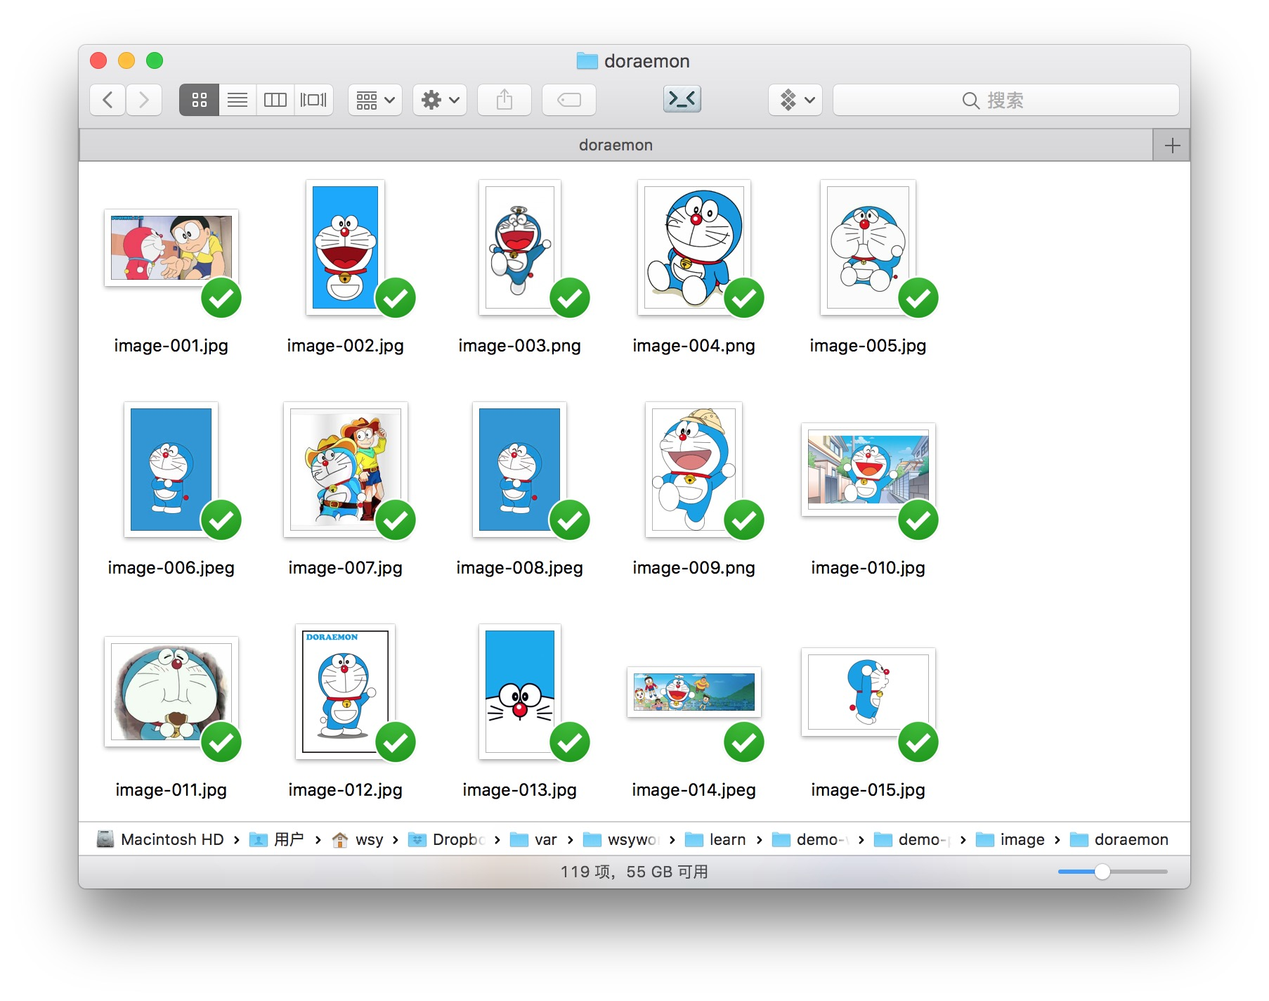Select thumbnail of image-006.jpeg
The width and height of the screenshot is (1269, 1001).
[x=171, y=470]
